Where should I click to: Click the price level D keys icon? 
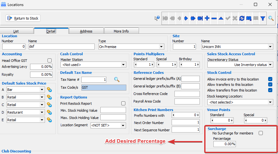click(x=49, y=112)
